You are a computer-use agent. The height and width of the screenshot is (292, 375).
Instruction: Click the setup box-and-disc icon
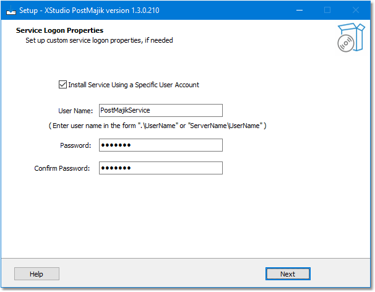(351, 37)
